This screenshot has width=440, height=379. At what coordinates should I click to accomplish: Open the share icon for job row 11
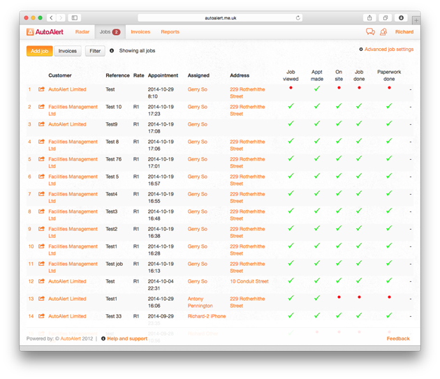pos(41,264)
